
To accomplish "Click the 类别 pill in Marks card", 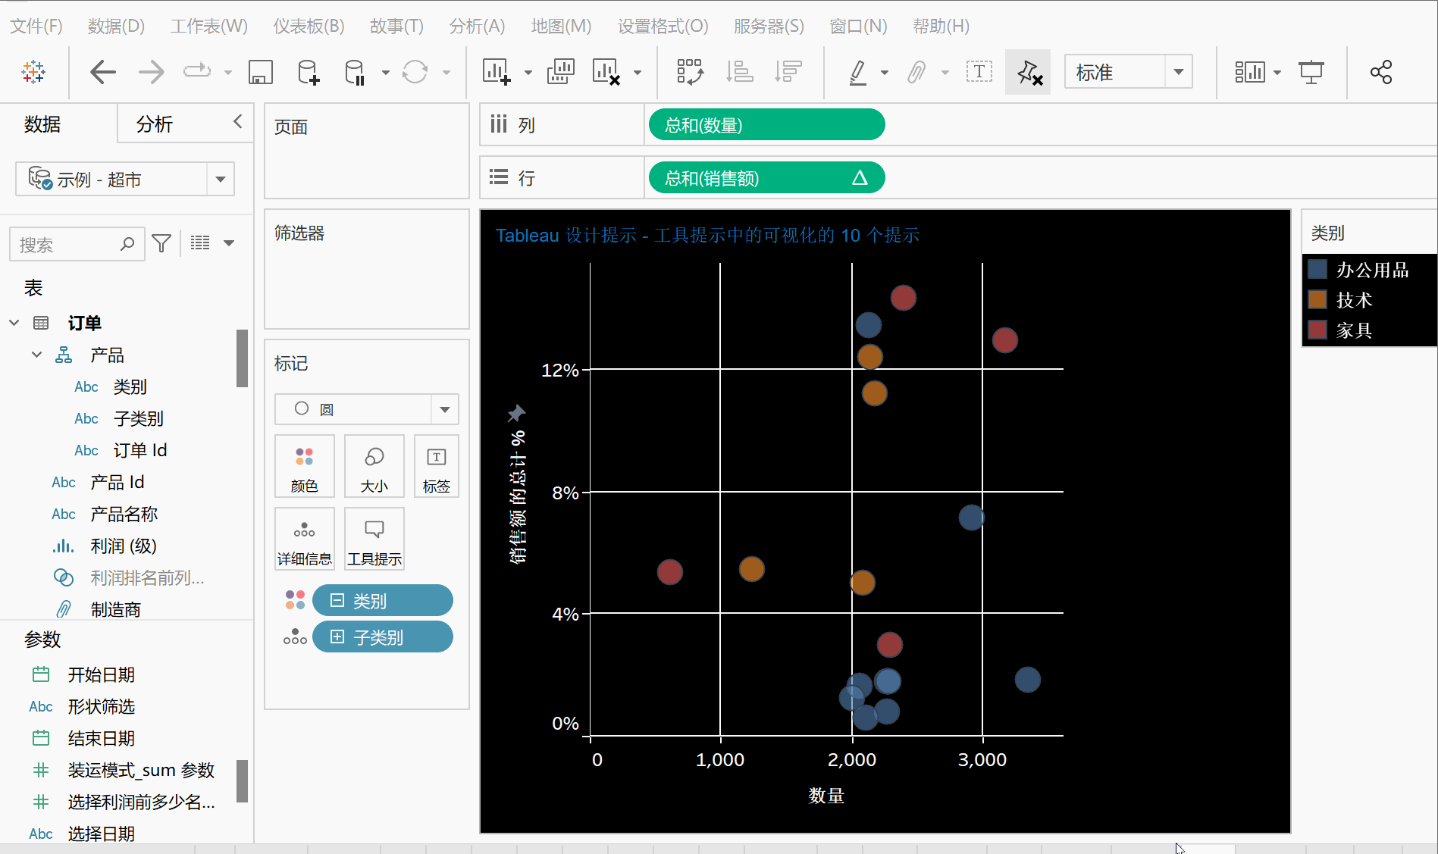I will (383, 601).
